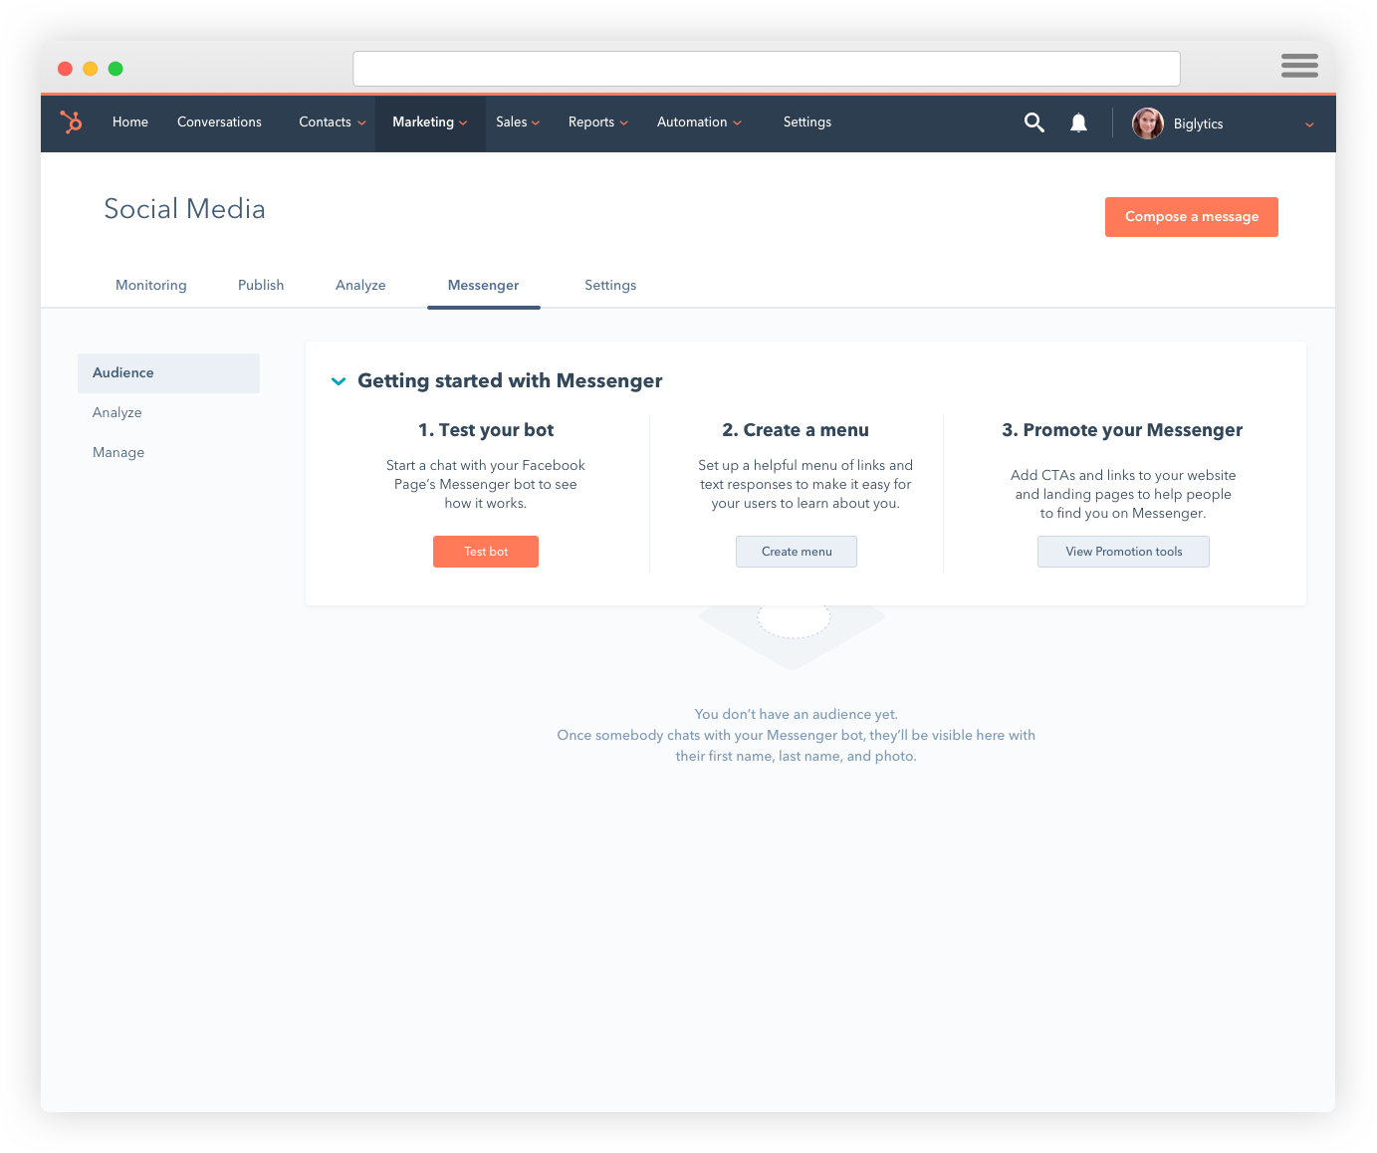Open the Settings tab under Social Media
This screenshot has height=1153, width=1377.
point(610,285)
